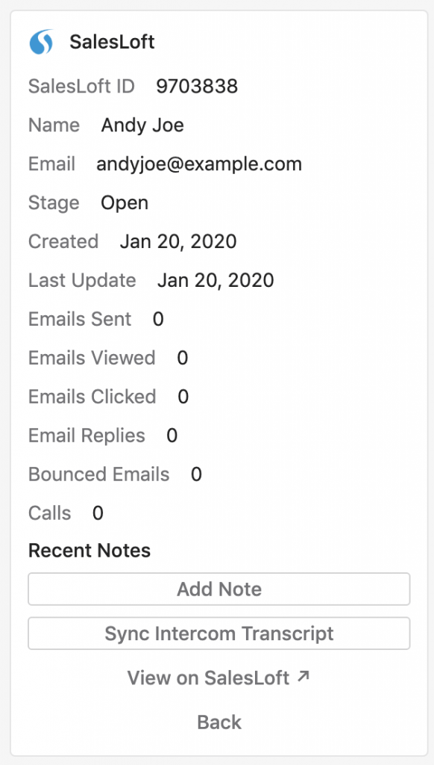Click the name Andy Joe

[x=142, y=126]
